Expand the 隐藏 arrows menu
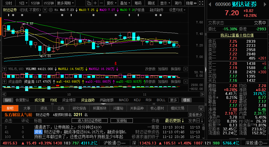 (x=191, y=3)
